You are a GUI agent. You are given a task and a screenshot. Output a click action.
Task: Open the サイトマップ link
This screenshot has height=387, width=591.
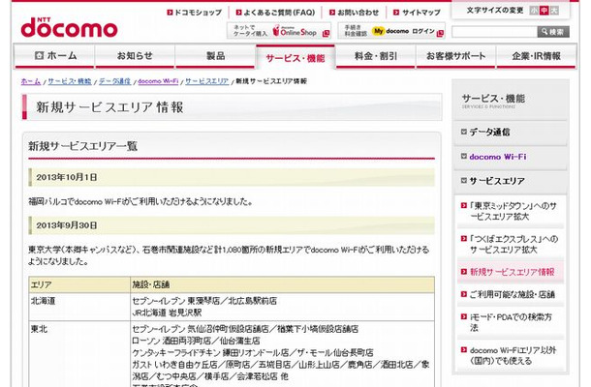(x=417, y=13)
